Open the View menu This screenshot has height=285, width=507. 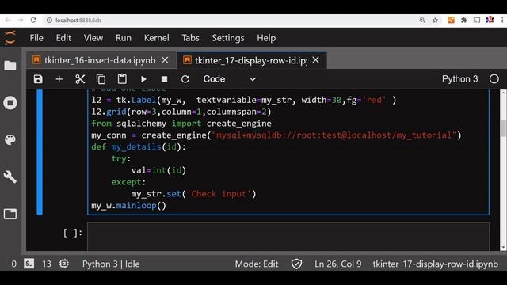[x=93, y=38]
